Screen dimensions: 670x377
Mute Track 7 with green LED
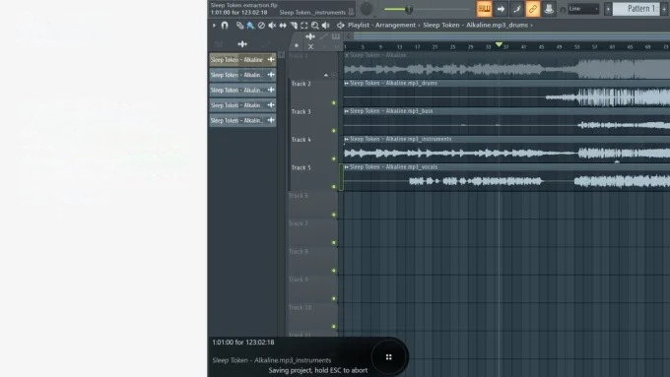(334, 242)
